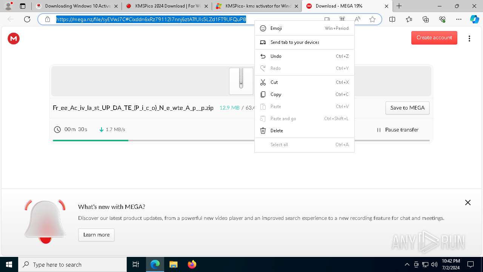Click the site lock info icon
The width and height of the screenshot is (483, 272).
(47, 19)
